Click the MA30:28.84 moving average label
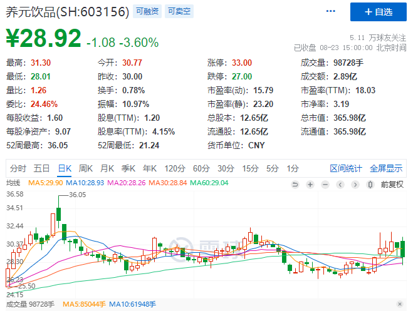This screenshot has width=418, height=311. [x=168, y=183]
